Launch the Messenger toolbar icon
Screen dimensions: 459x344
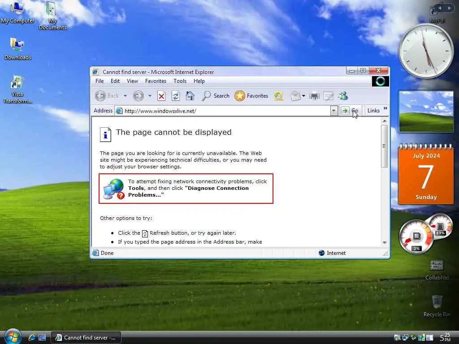(343, 96)
